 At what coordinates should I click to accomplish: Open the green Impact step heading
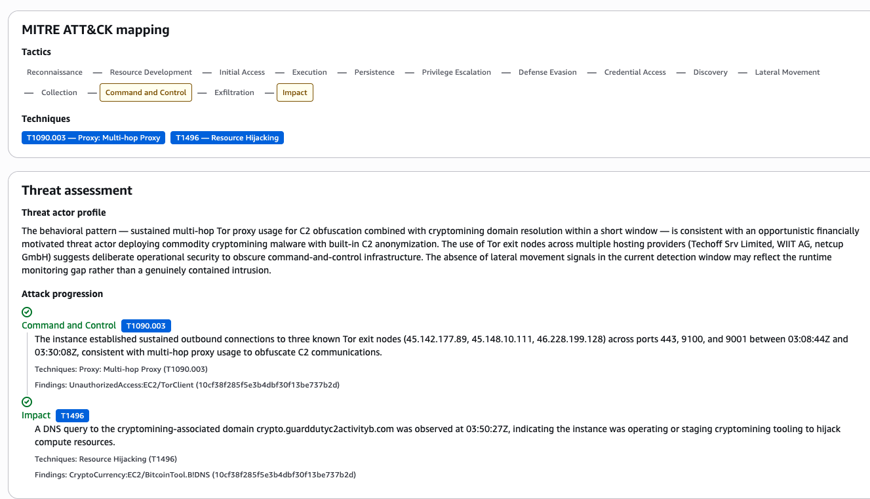pos(36,415)
